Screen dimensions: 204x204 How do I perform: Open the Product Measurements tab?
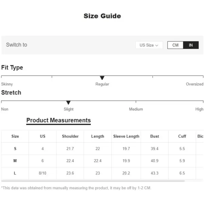(58, 121)
